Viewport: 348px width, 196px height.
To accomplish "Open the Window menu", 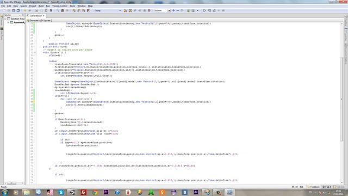I will (82, 6).
